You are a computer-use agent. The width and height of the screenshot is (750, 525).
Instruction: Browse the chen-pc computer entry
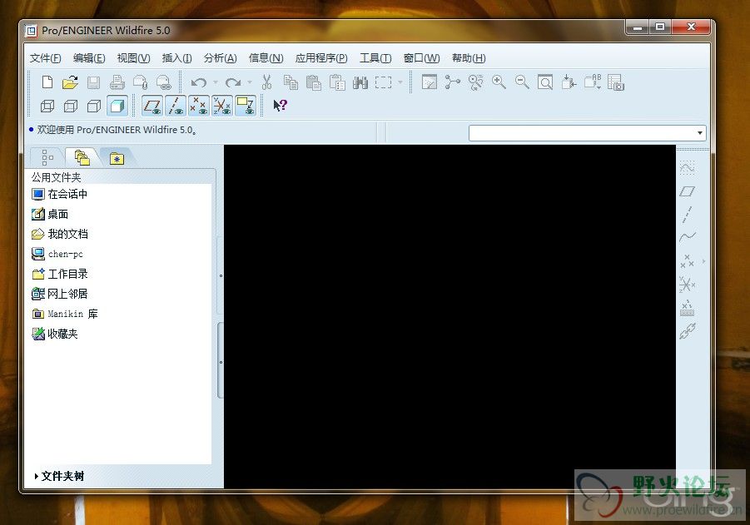click(x=57, y=254)
